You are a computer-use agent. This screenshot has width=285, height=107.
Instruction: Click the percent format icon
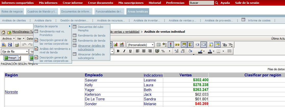(163, 51)
